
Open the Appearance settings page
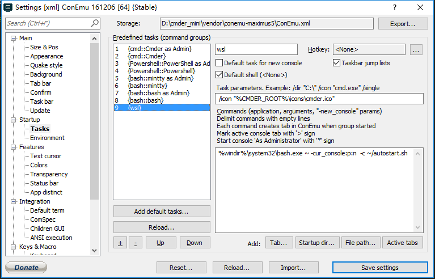pyautogui.click(x=47, y=56)
